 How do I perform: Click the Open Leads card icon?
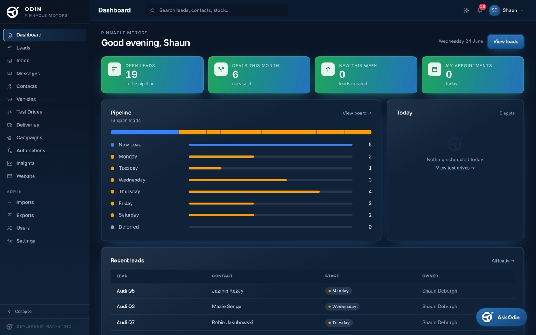coord(114,69)
